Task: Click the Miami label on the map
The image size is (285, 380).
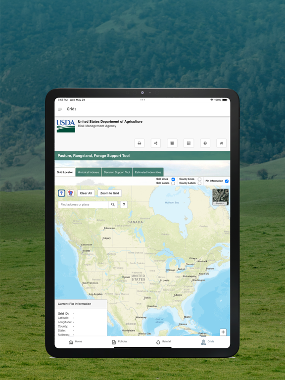Action: pyautogui.click(x=187, y=317)
